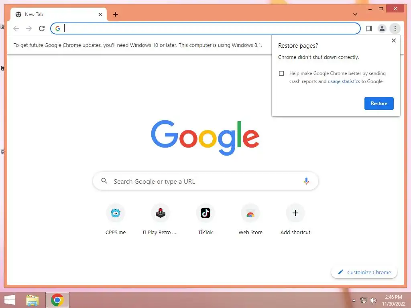Click the magnifier icon in the search box
This screenshot has height=308, width=411.
(104, 181)
